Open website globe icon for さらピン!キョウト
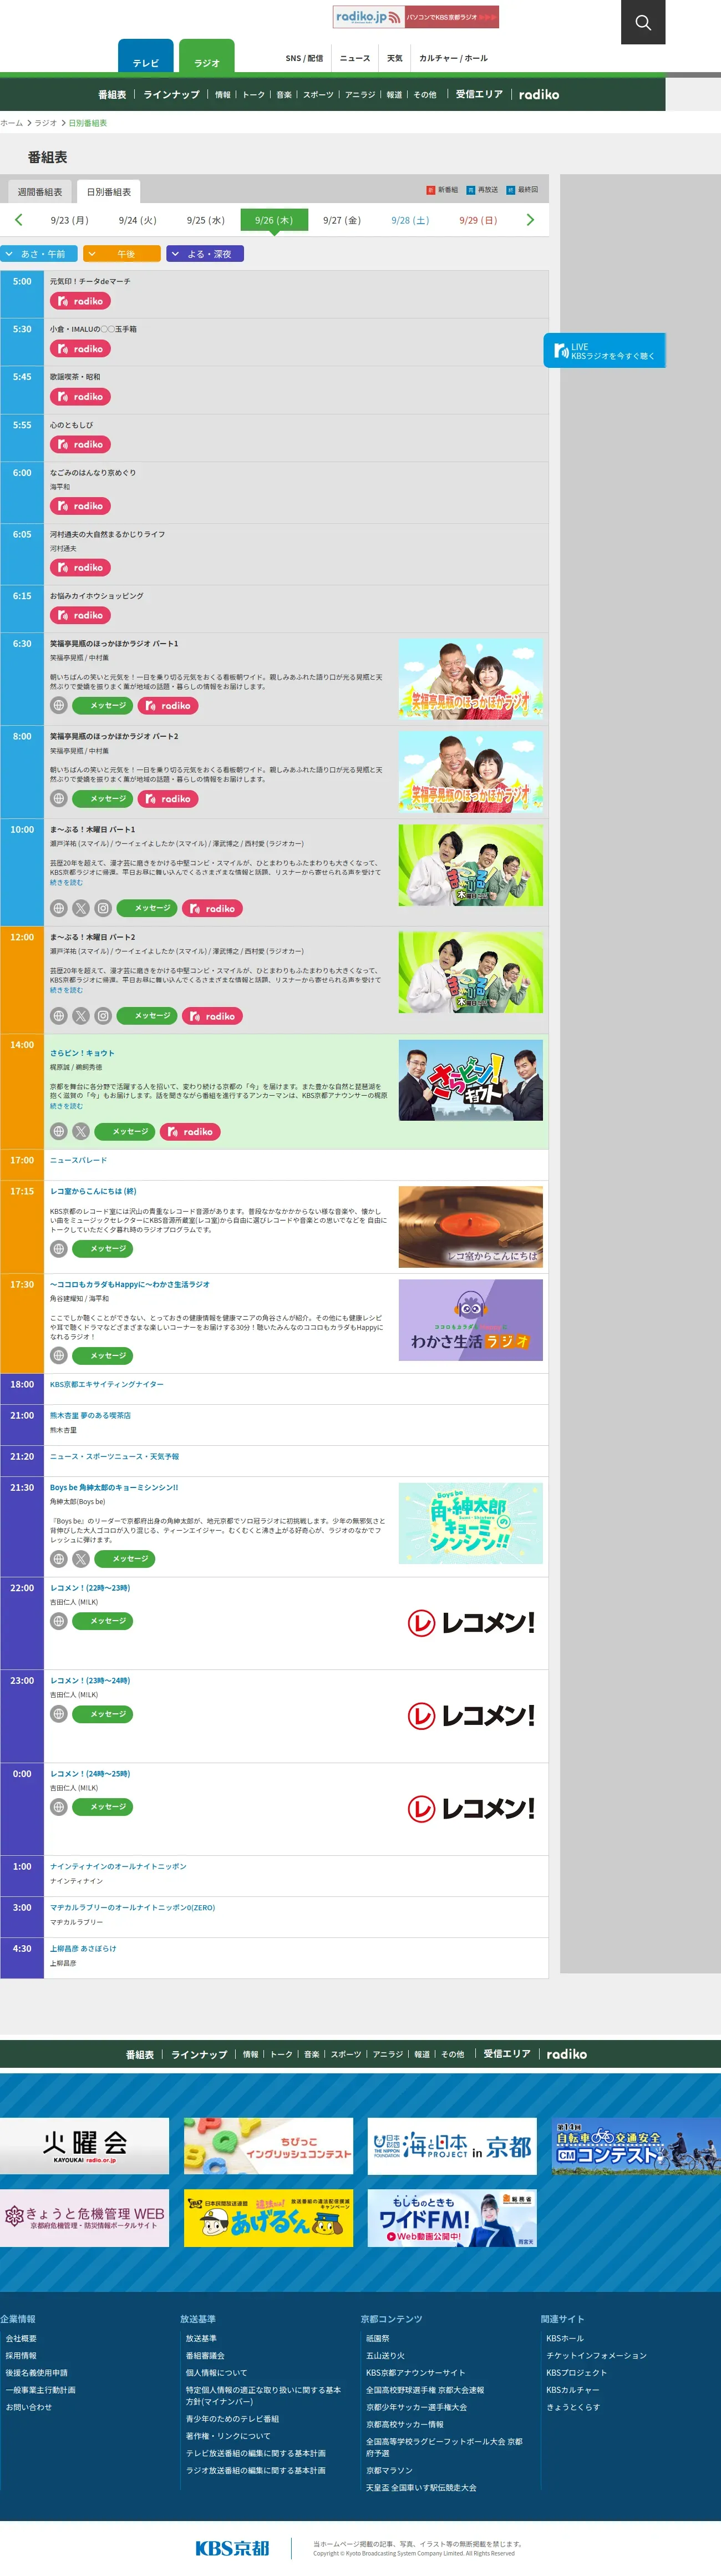 (59, 1132)
